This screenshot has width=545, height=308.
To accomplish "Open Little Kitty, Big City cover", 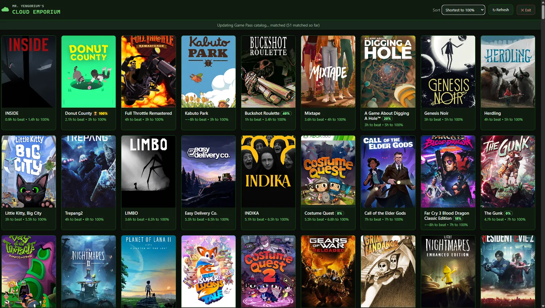I will tap(29, 171).
